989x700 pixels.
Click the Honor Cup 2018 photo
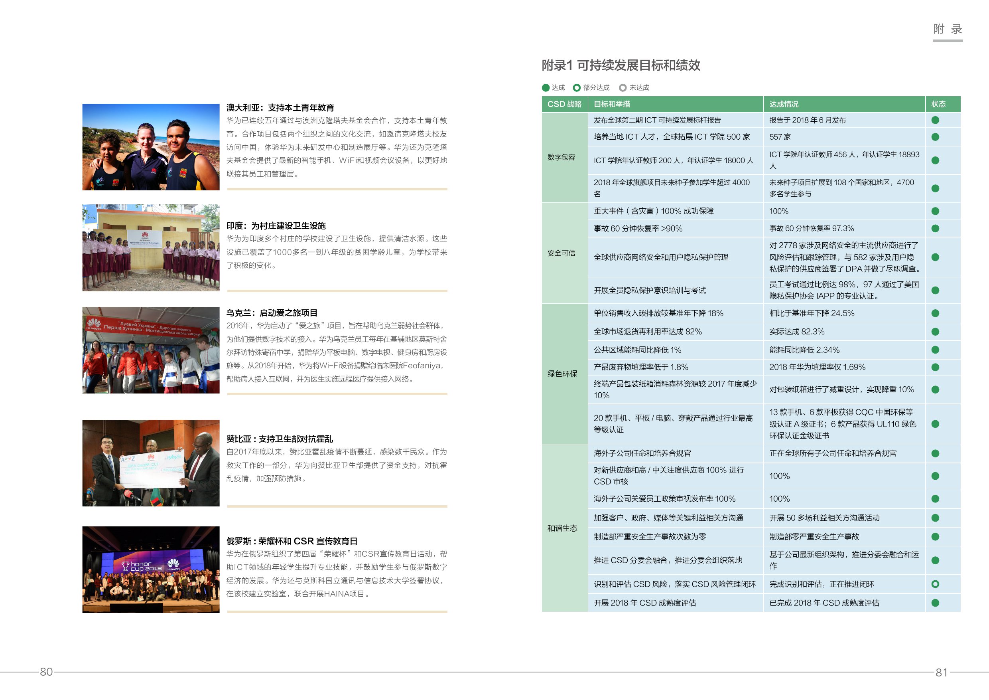point(151,569)
